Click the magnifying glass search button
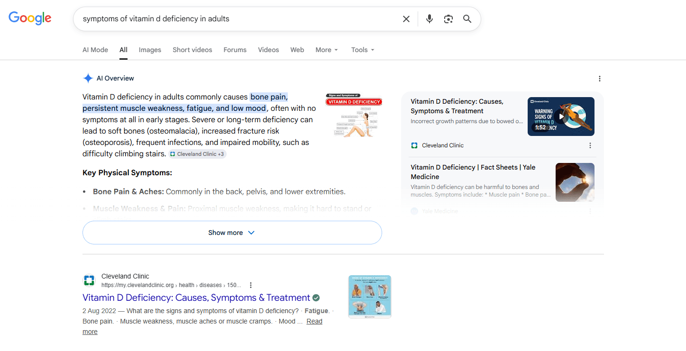This screenshot has width=686, height=351. pyautogui.click(x=467, y=19)
